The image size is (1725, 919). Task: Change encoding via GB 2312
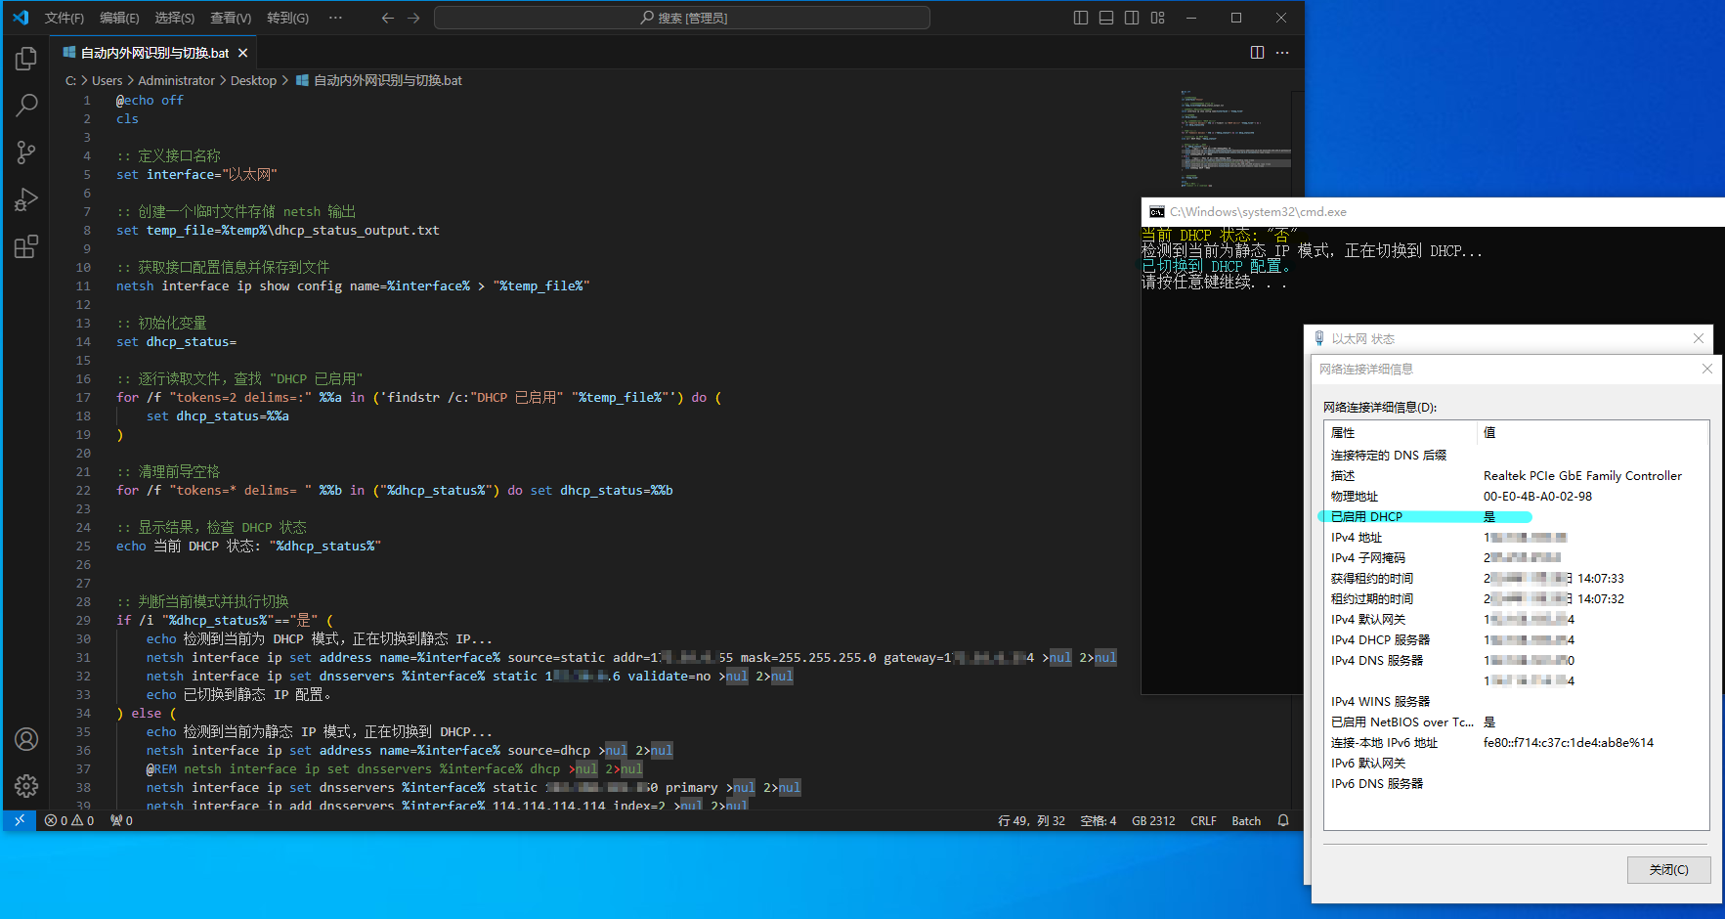pyautogui.click(x=1153, y=820)
